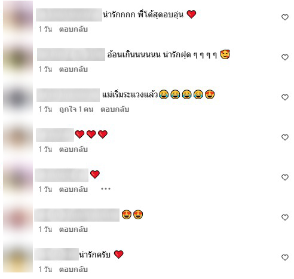The height and width of the screenshot is (279, 294).
Task: Like the two heart-eyes emoji comment
Action: click(x=285, y=217)
